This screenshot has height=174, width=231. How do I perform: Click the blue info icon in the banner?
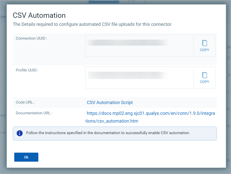20,133
